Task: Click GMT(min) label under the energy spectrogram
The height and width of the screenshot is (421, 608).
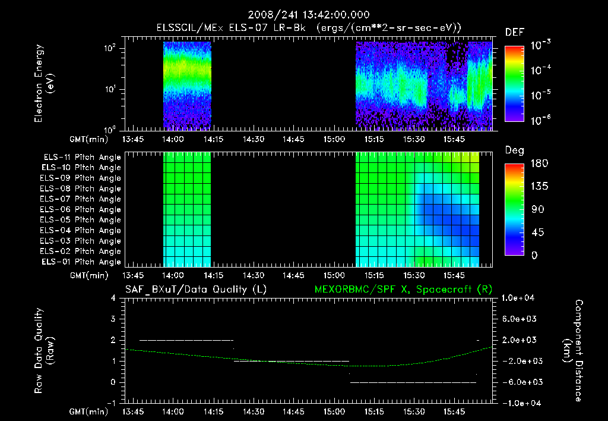Action: point(89,139)
